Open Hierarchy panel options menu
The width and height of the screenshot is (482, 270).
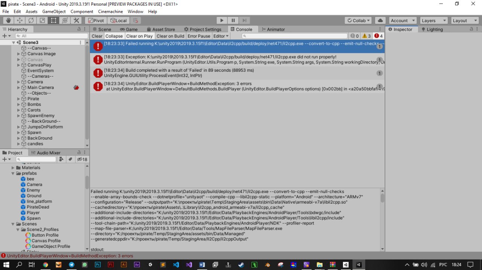(85, 29)
